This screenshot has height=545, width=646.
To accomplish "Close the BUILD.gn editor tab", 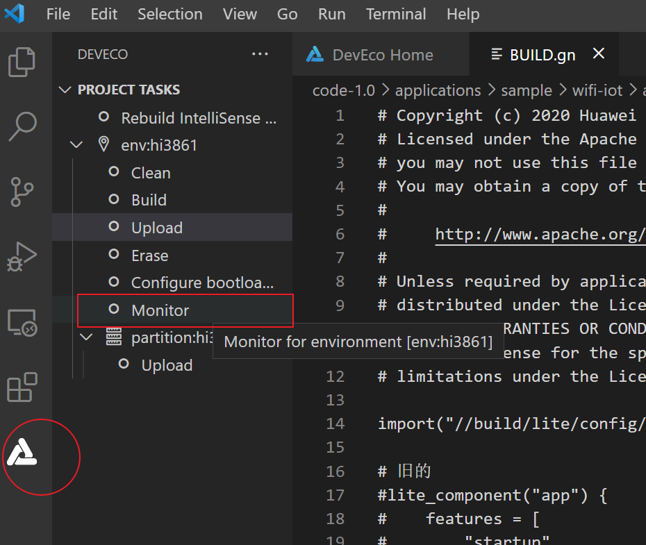I will point(599,53).
